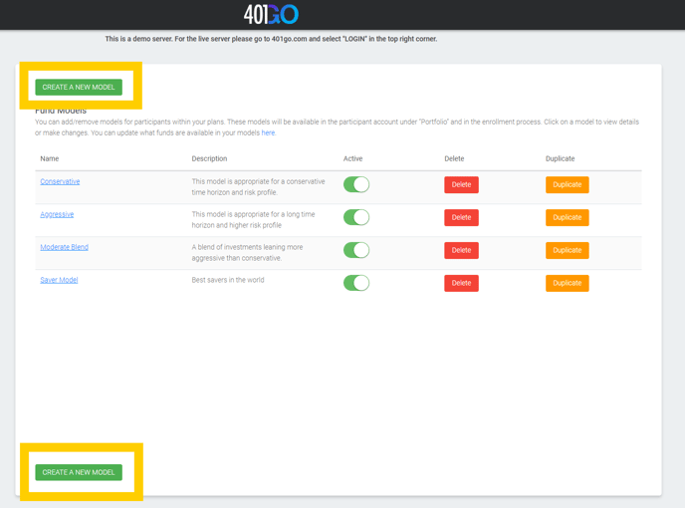Turn off Saver Model Active switch

tap(356, 283)
